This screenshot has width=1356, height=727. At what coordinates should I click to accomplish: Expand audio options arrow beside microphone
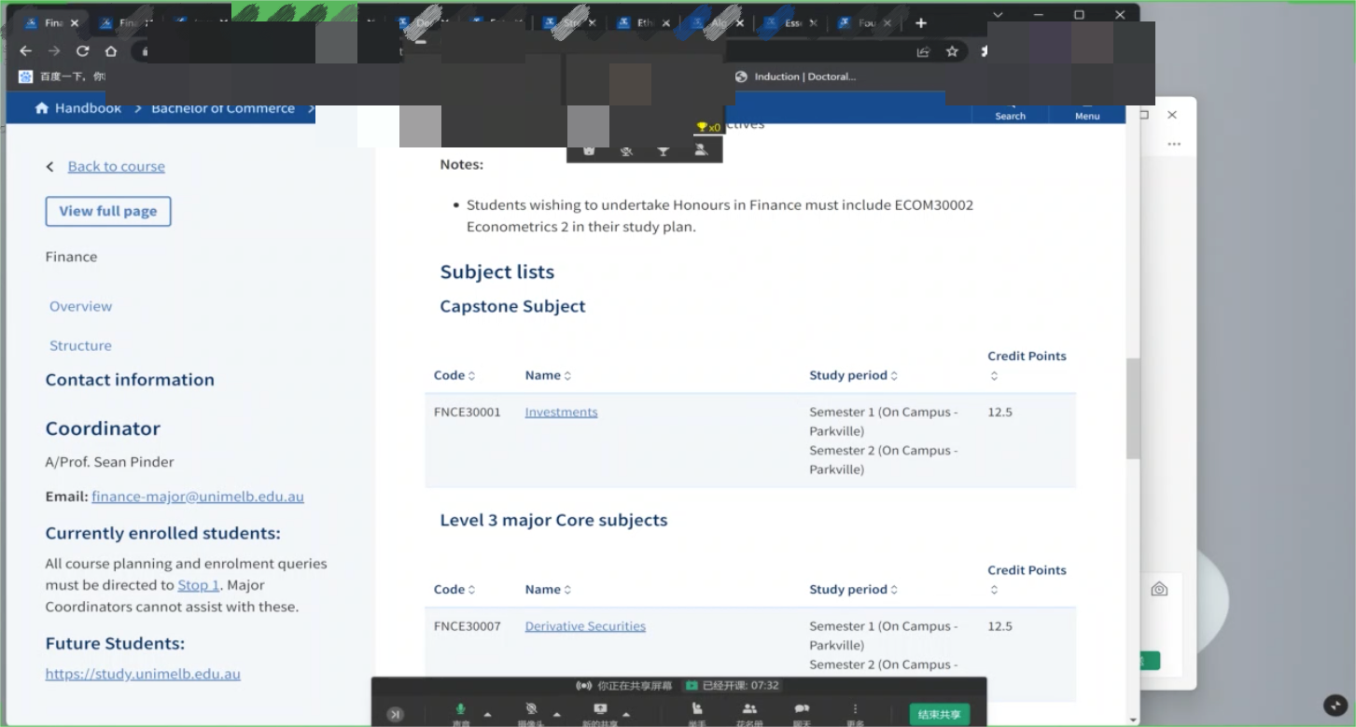(487, 714)
